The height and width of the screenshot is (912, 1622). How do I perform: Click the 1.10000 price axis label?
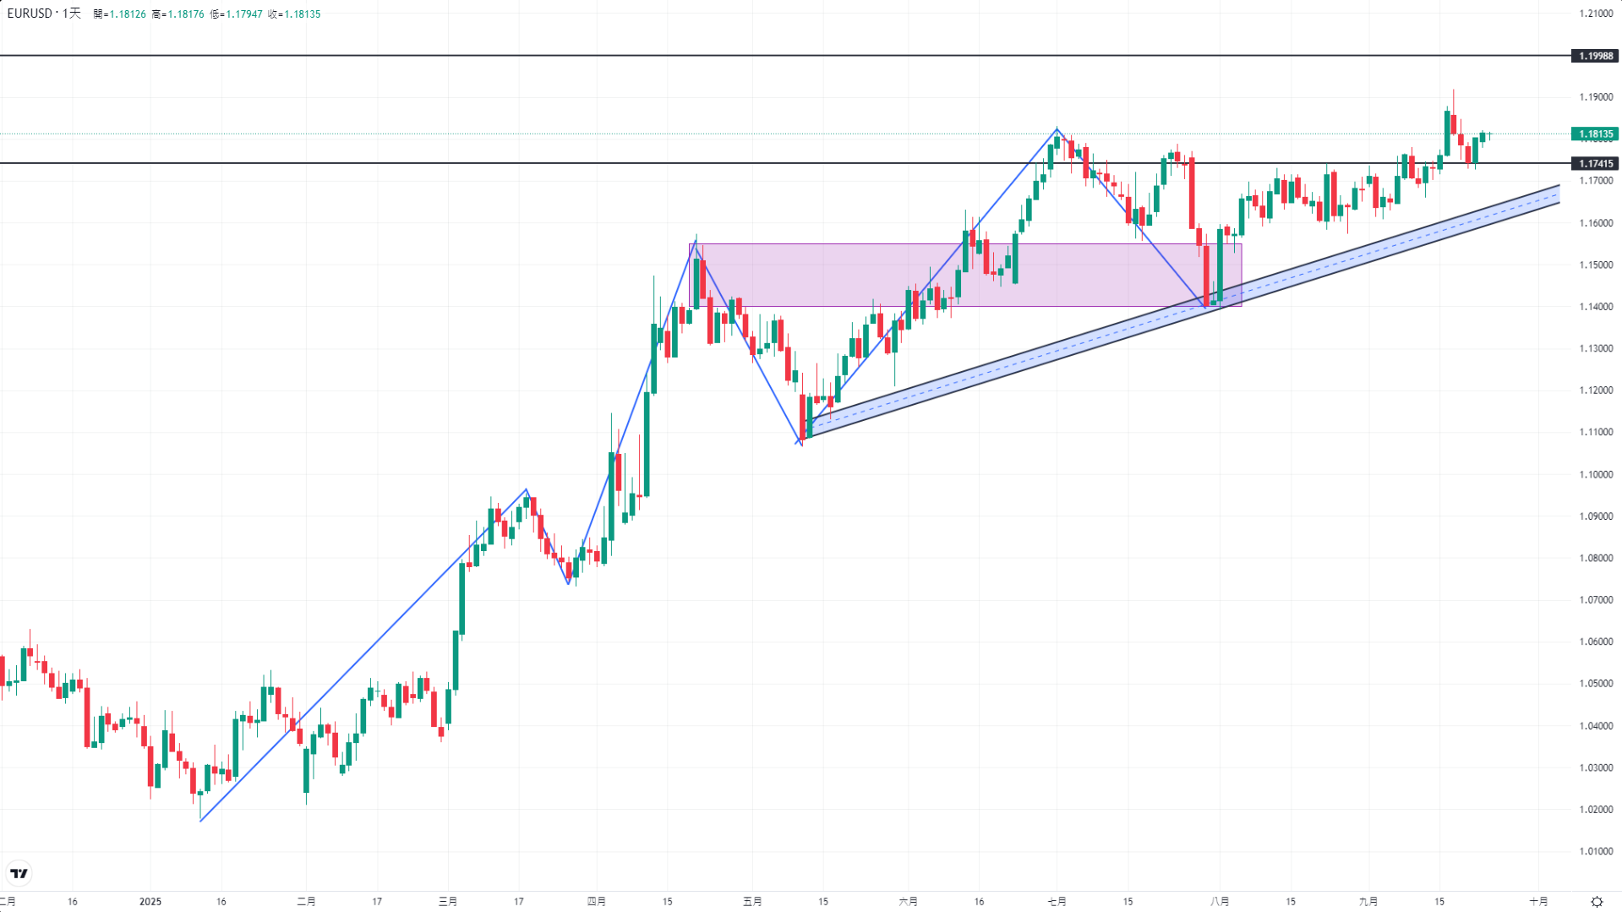(1596, 474)
